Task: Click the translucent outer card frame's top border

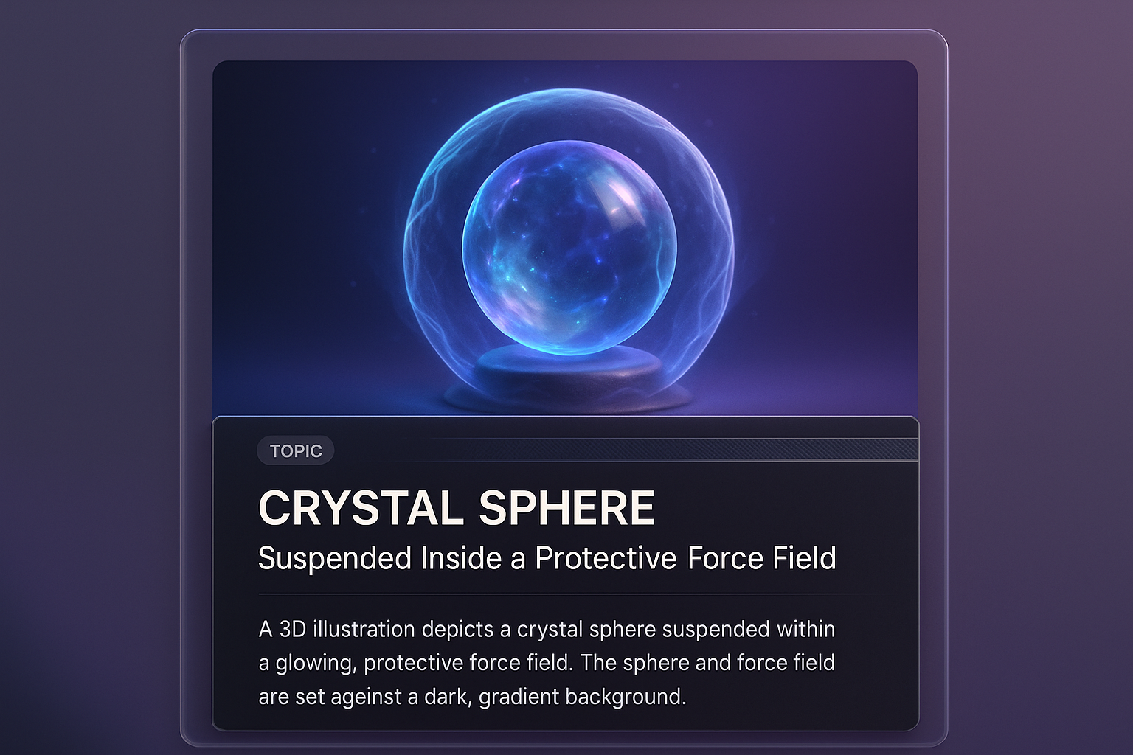Action: 564,32
